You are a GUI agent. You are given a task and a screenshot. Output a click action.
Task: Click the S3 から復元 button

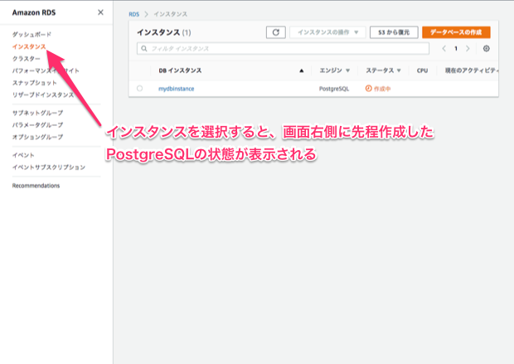394,32
